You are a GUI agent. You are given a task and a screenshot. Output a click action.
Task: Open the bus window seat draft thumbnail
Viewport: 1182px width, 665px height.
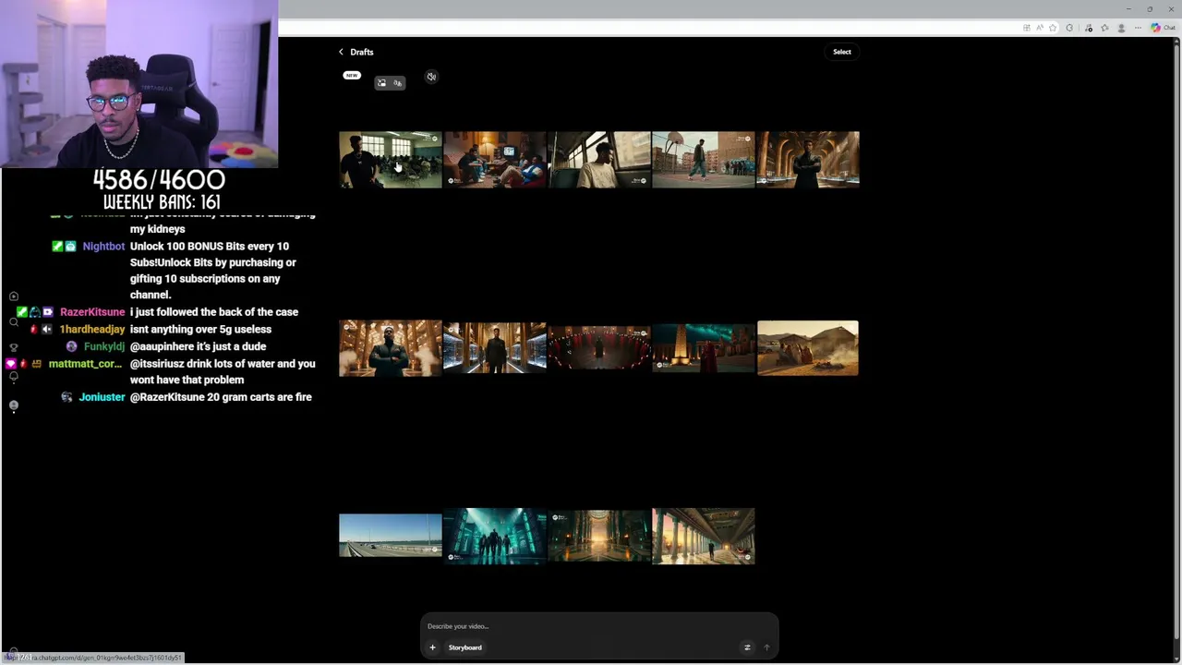click(599, 160)
